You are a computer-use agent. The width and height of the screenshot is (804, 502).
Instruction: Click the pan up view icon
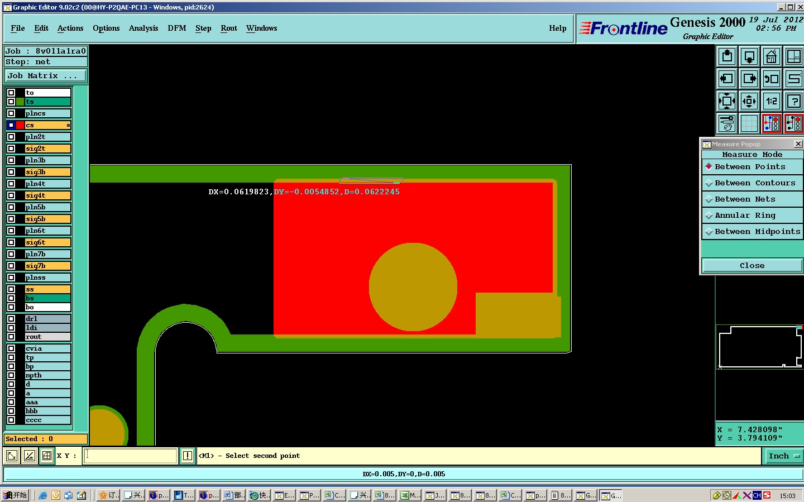click(727, 56)
